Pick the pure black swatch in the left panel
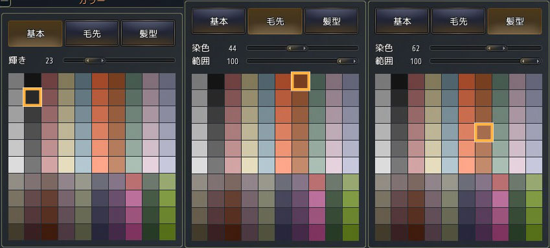 32,81
